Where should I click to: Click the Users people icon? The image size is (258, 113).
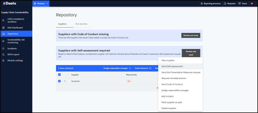coord(240,3)
